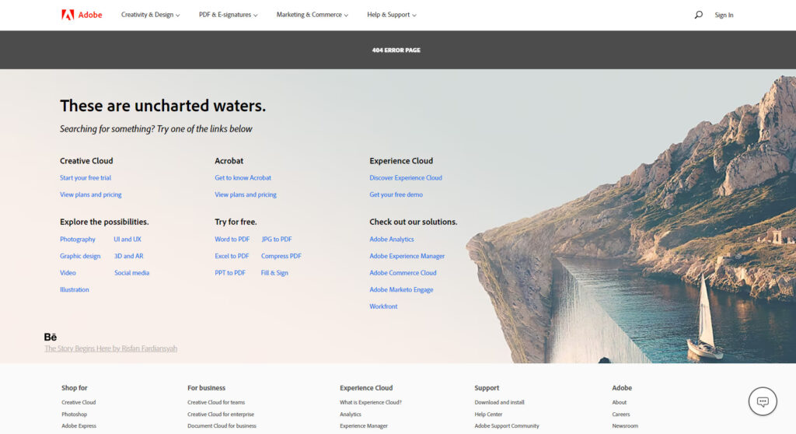Open Adobe Support Community footer link

(x=507, y=426)
